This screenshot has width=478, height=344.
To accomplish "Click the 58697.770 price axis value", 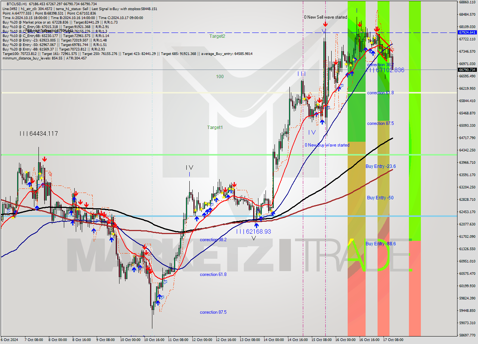I will [467, 335].
